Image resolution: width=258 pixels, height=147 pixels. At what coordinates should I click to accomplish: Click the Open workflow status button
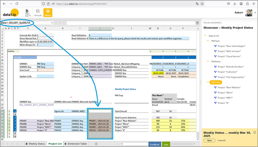point(209,140)
